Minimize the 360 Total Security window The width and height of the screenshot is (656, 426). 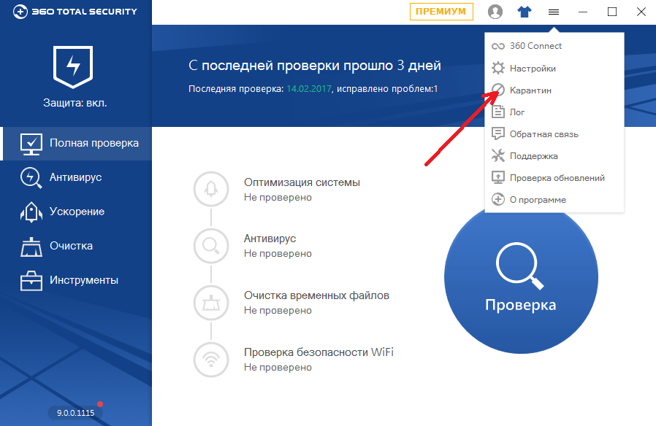point(583,12)
